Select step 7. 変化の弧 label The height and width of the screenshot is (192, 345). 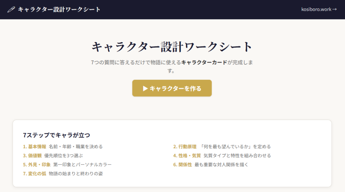click(35, 174)
